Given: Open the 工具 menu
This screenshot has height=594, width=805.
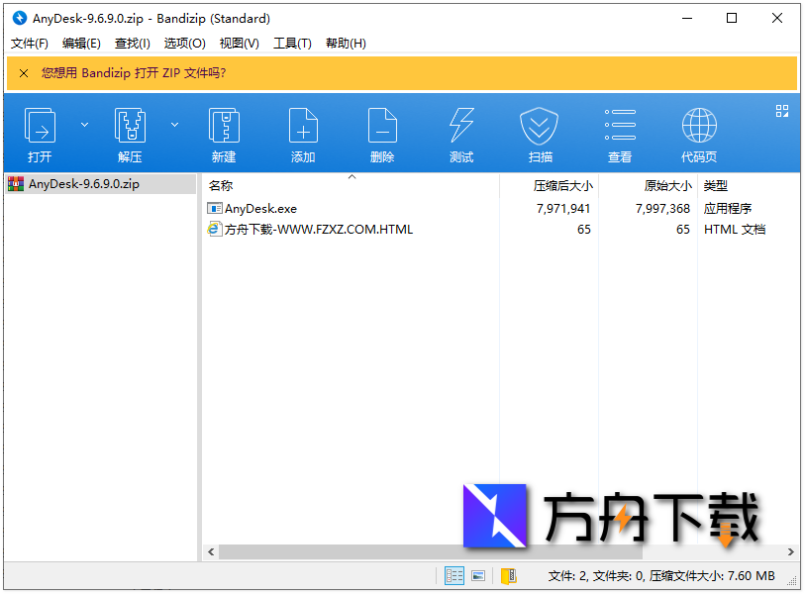Looking at the screenshot, I should (x=290, y=43).
